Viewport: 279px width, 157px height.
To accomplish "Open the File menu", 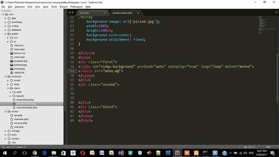I will [x=3, y=7].
